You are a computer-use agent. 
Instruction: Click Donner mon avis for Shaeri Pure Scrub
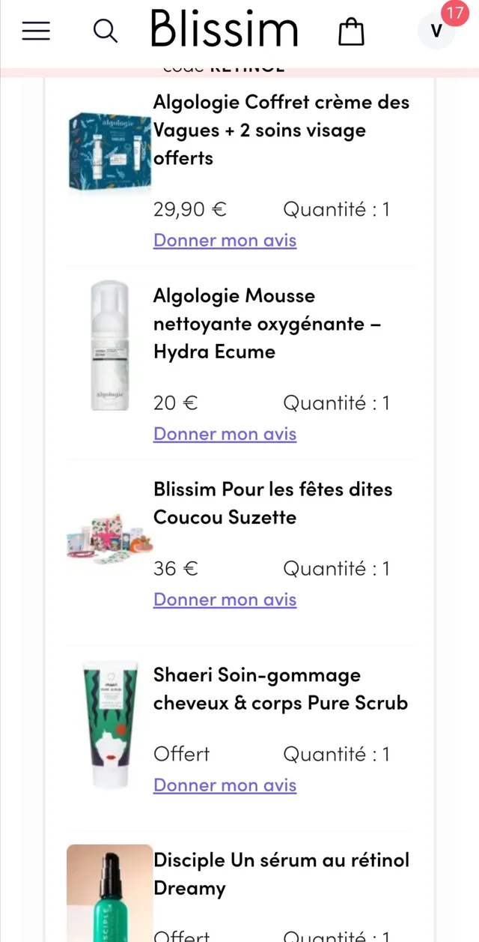225,784
